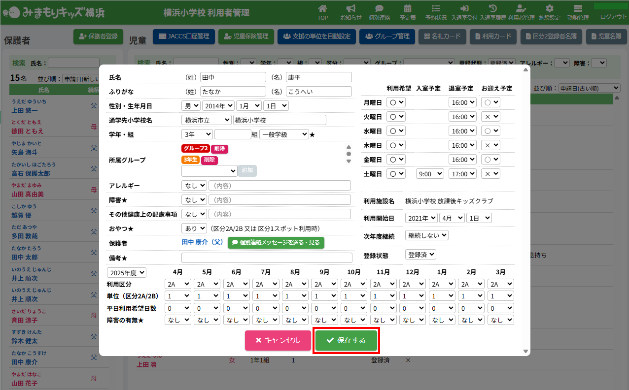Image resolution: width=629 pixels, height=390 pixels.
Task: Click the 備考 text field
Action: 267,258
